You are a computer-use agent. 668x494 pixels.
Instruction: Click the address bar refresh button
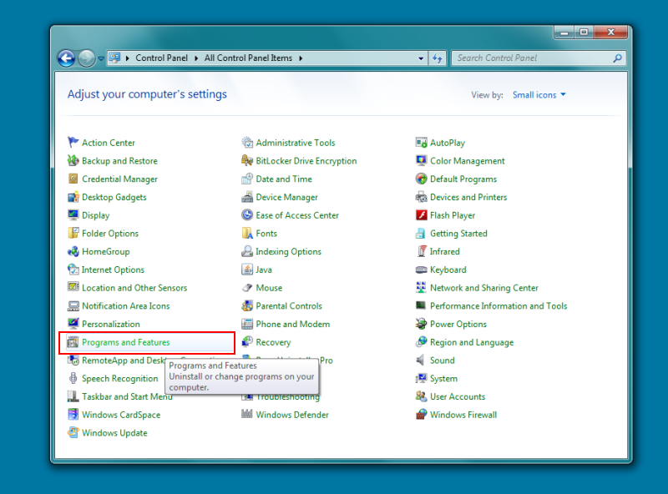coord(438,58)
